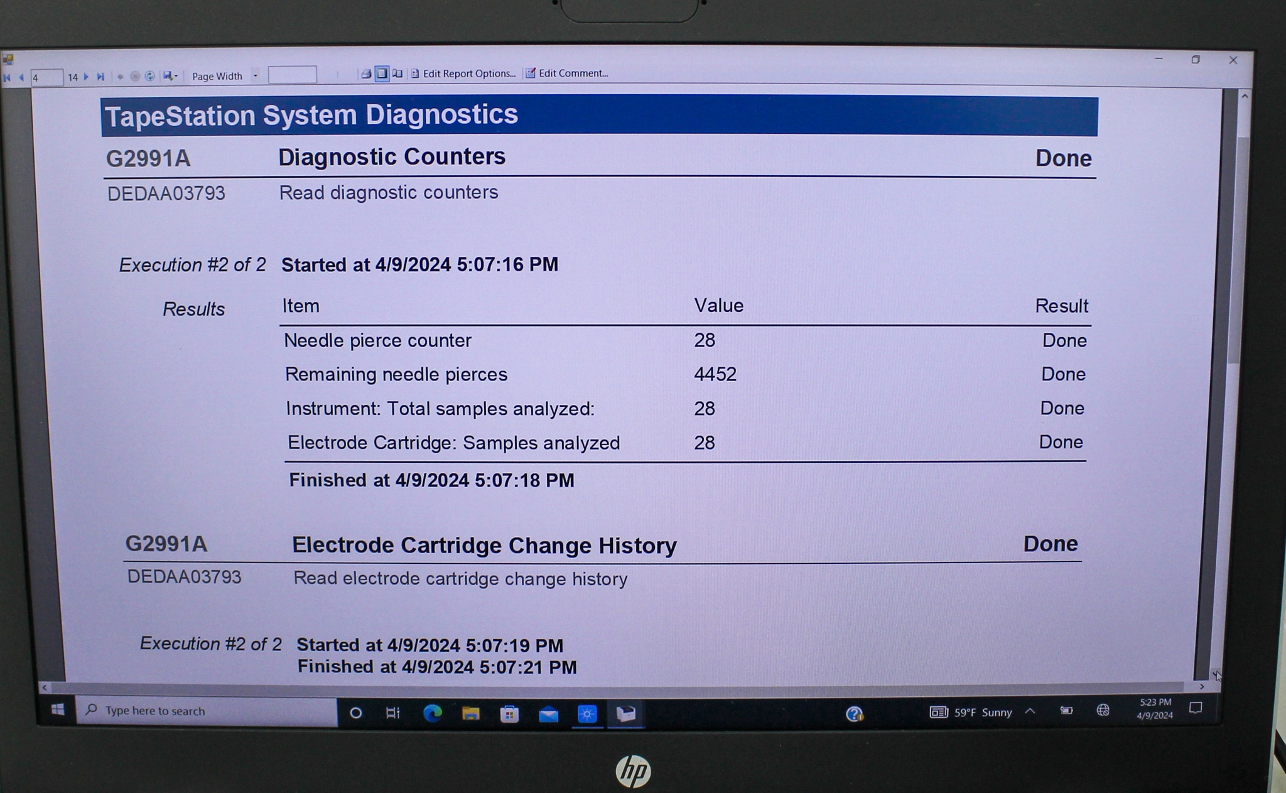
Task: Jump to the last report page
Action: coord(101,77)
